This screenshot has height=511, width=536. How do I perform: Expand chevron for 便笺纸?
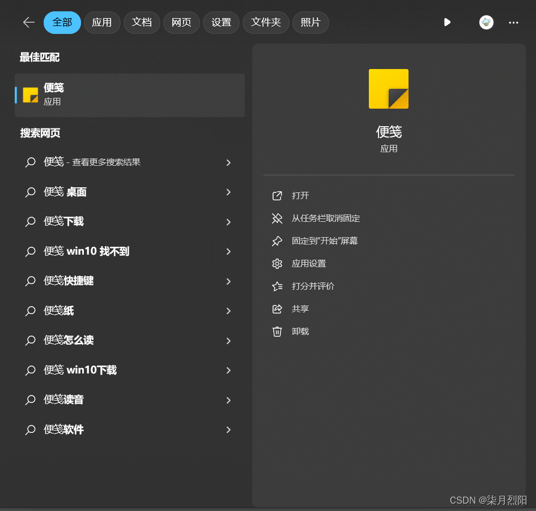(x=228, y=311)
